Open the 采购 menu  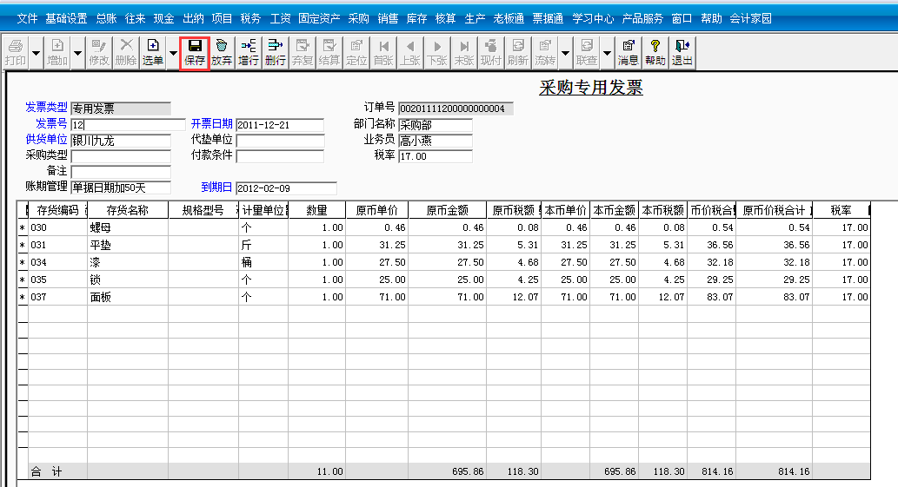pos(358,18)
